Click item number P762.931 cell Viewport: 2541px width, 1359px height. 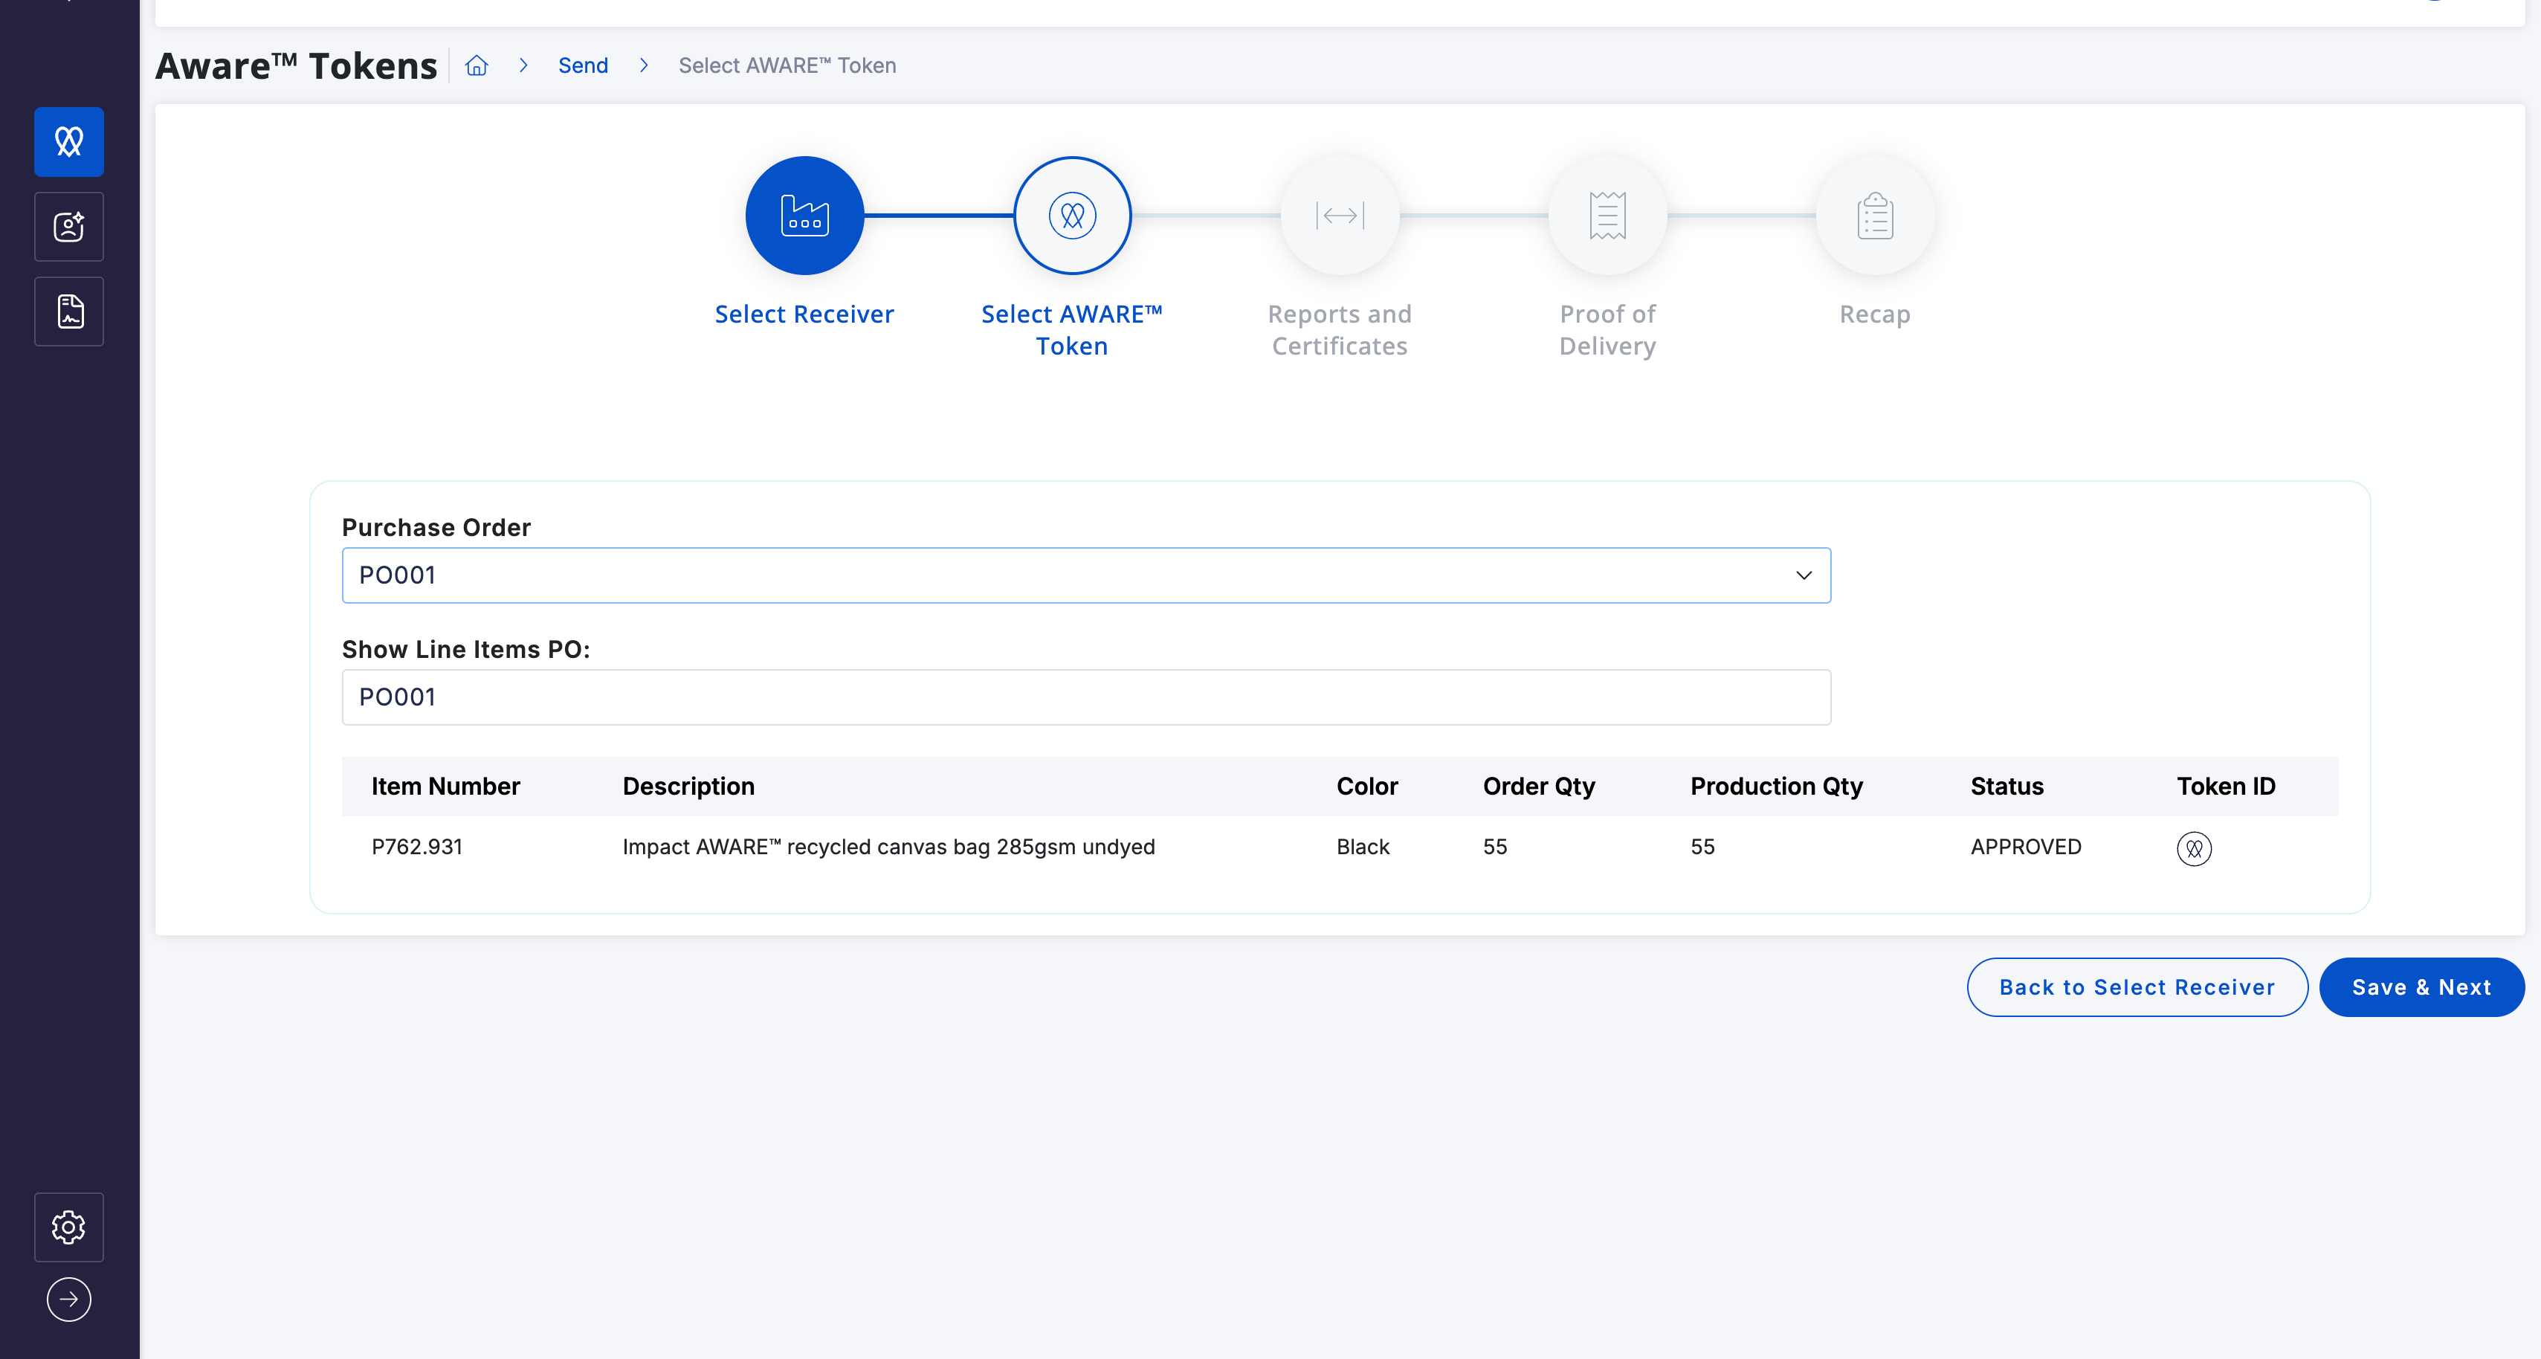(417, 848)
